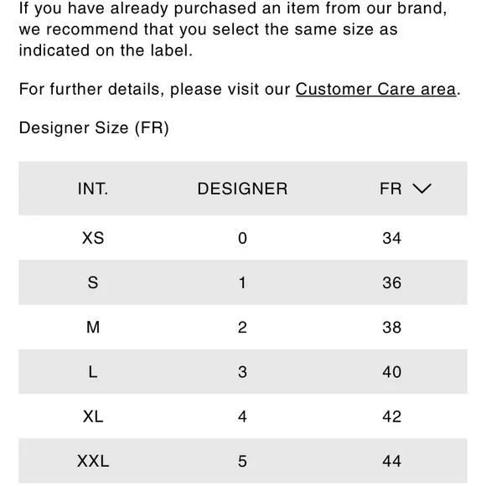The height and width of the screenshot is (486, 486).
Task: Open the Customer Care area link
Action: pos(375,90)
